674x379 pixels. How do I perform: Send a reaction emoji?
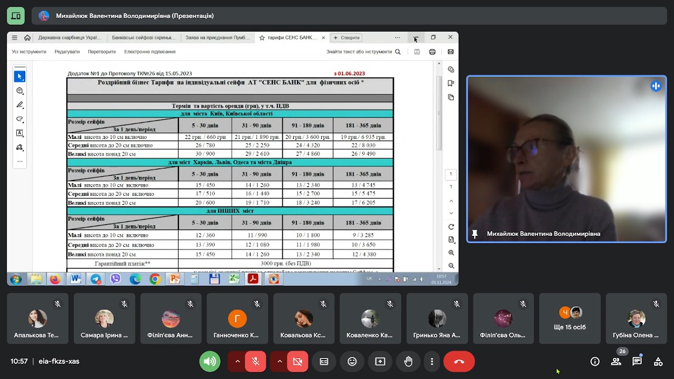click(x=352, y=362)
